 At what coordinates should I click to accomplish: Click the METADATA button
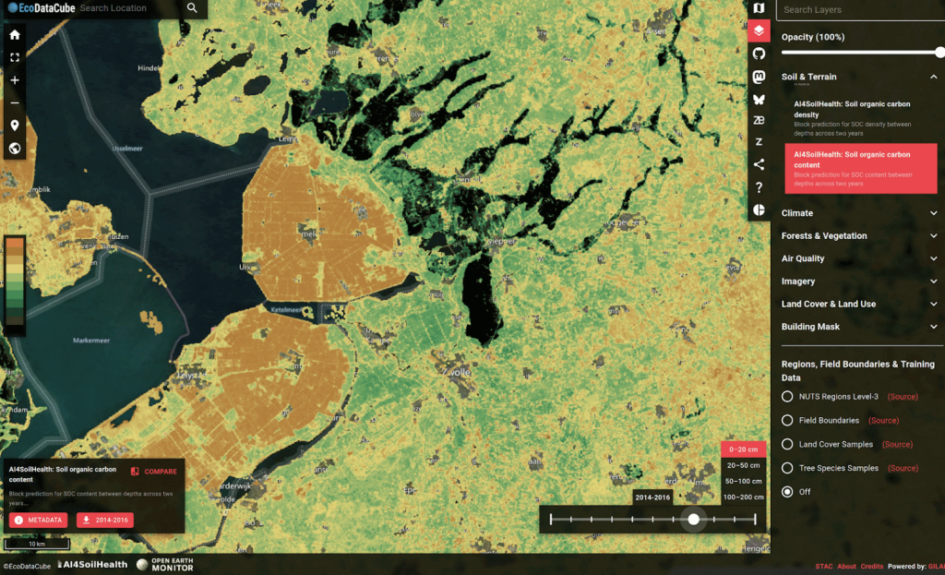click(39, 520)
